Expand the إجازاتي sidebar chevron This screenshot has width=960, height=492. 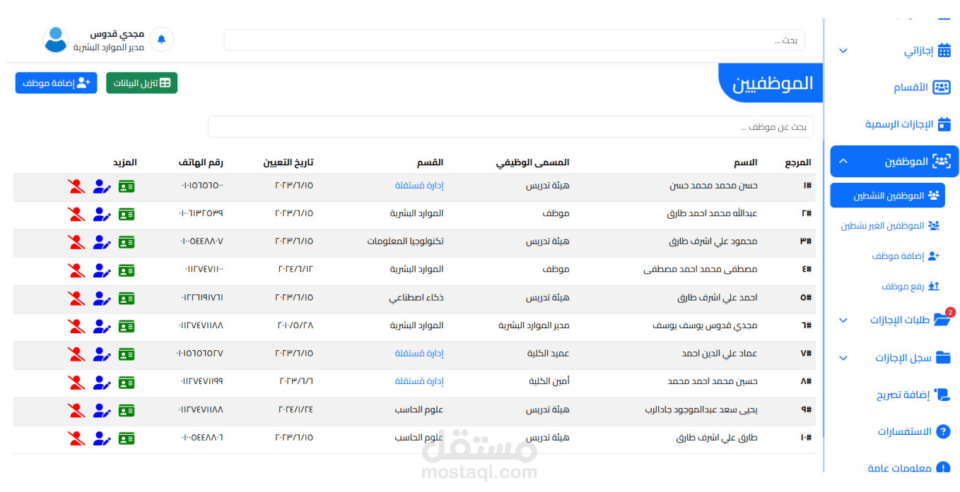843,51
